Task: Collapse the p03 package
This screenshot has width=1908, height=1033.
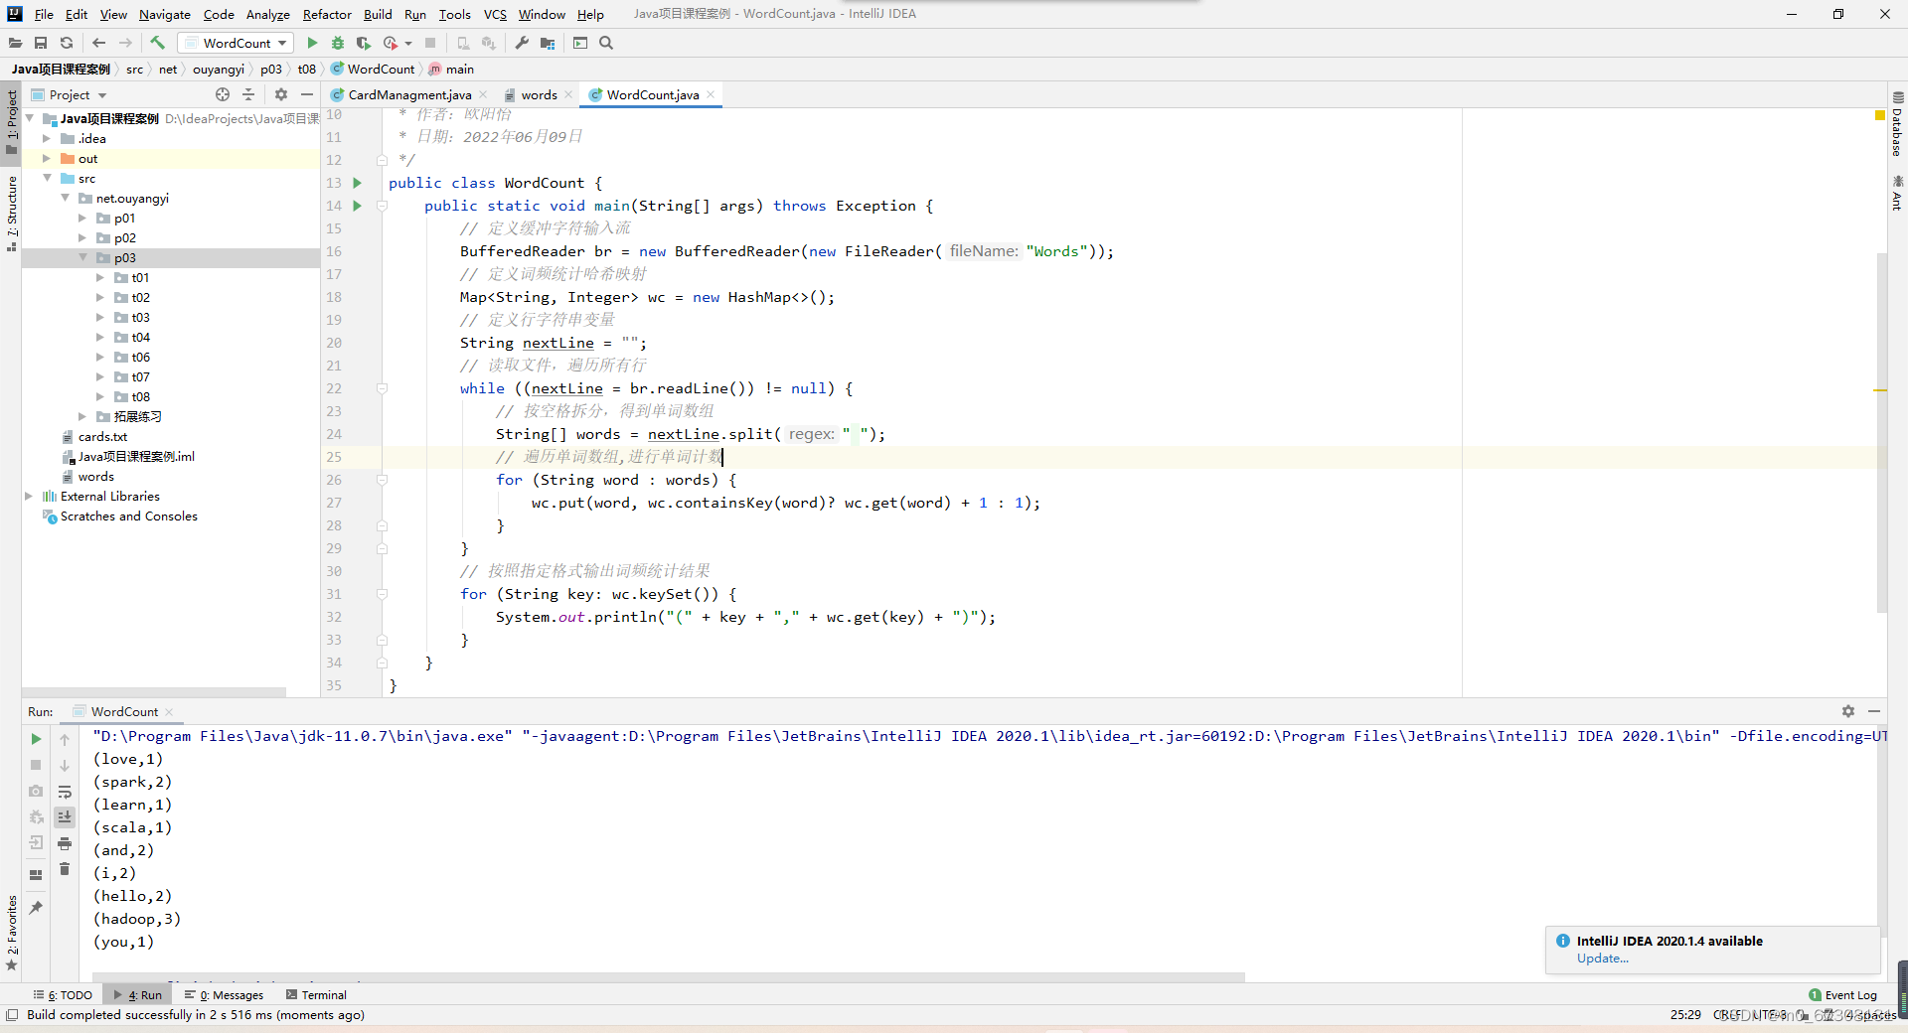Action: click(x=82, y=257)
